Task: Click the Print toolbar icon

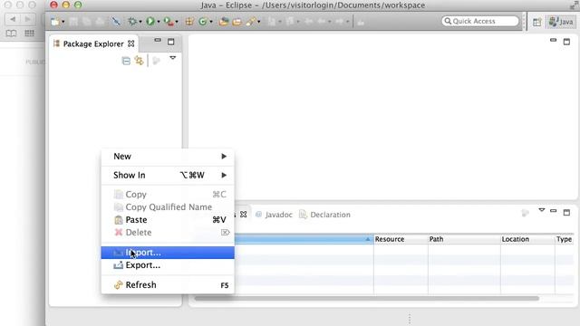Action: click(x=100, y=22)
